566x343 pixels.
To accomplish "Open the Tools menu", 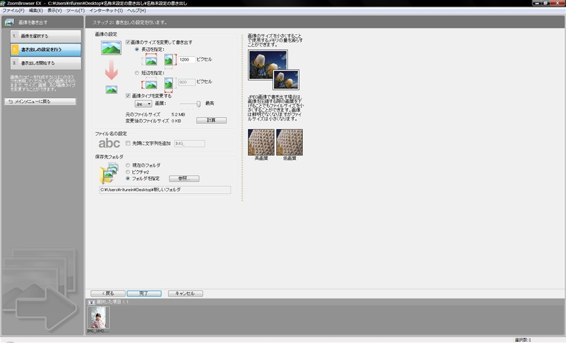I will [x=75, y=10].
